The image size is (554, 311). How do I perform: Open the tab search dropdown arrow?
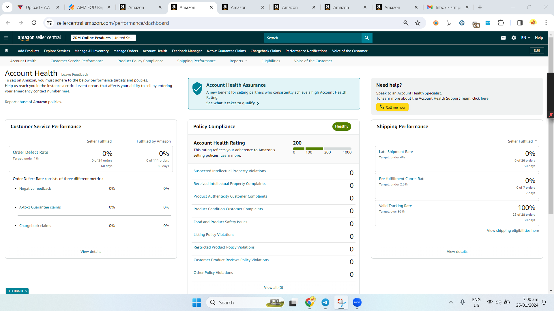pos(7,7)
